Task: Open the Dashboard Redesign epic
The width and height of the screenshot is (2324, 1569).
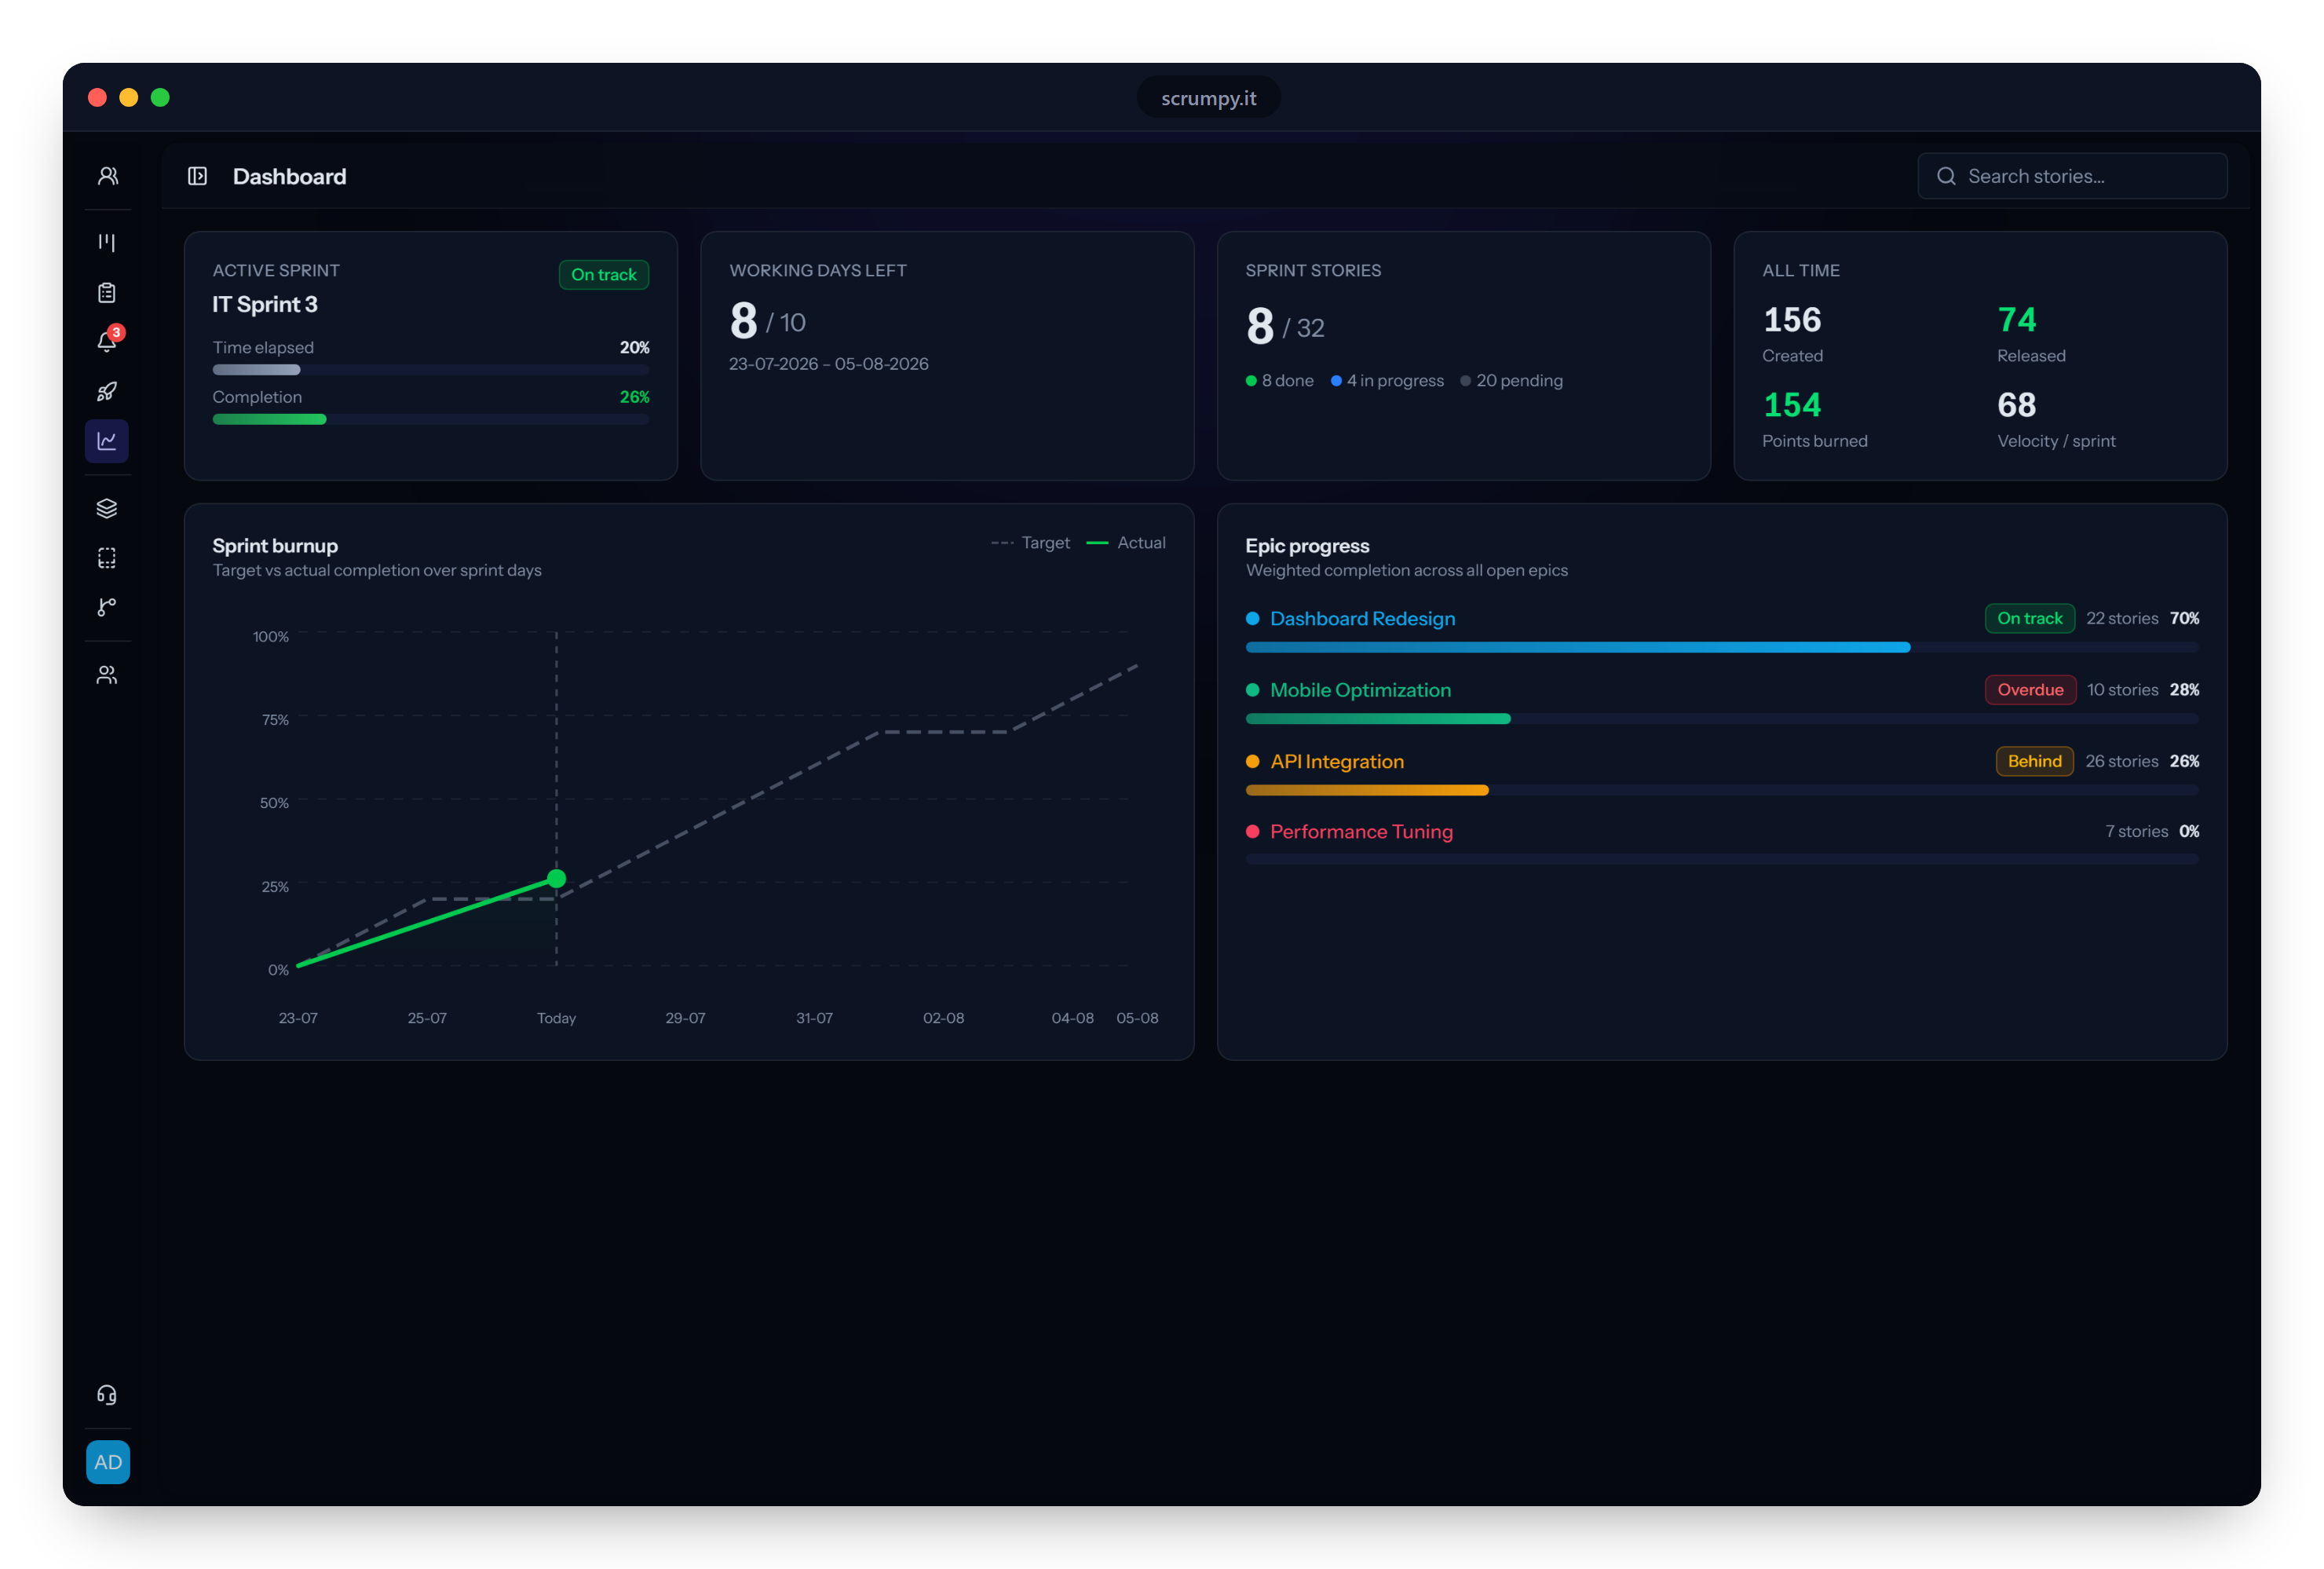Action: pyautogui.click(x=1362, y=618)
